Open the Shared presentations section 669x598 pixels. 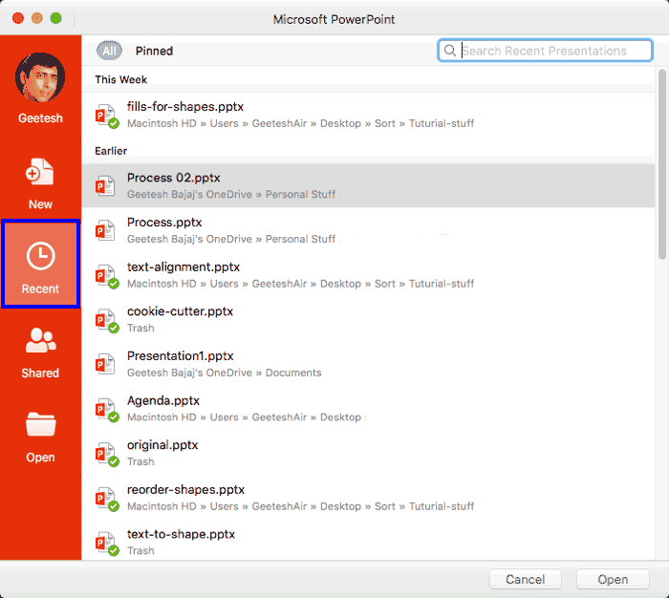point(40,353)
